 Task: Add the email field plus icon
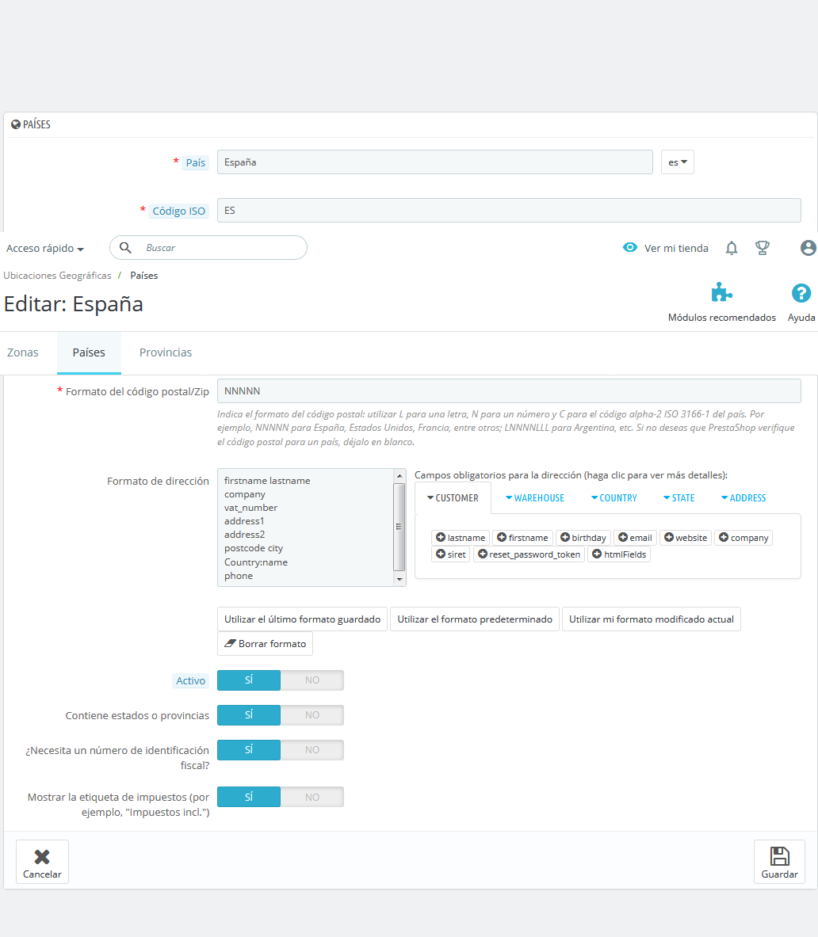(623, 537)
